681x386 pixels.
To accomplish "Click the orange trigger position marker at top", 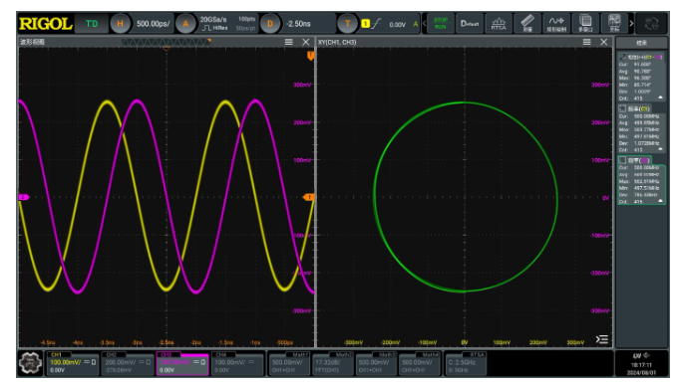I will 166,49.
